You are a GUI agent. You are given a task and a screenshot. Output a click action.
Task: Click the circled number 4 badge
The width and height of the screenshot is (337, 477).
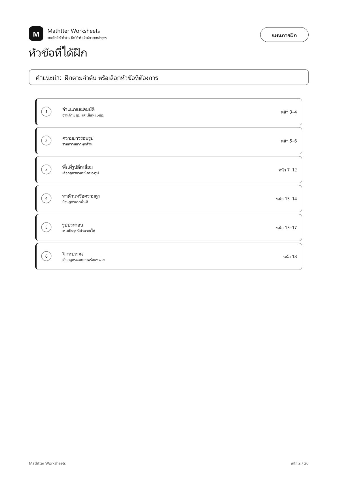pos(46,198)
